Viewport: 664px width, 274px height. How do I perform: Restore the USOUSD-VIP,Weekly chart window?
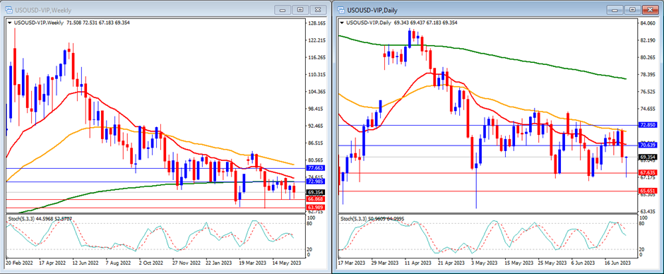pos(301,10)
